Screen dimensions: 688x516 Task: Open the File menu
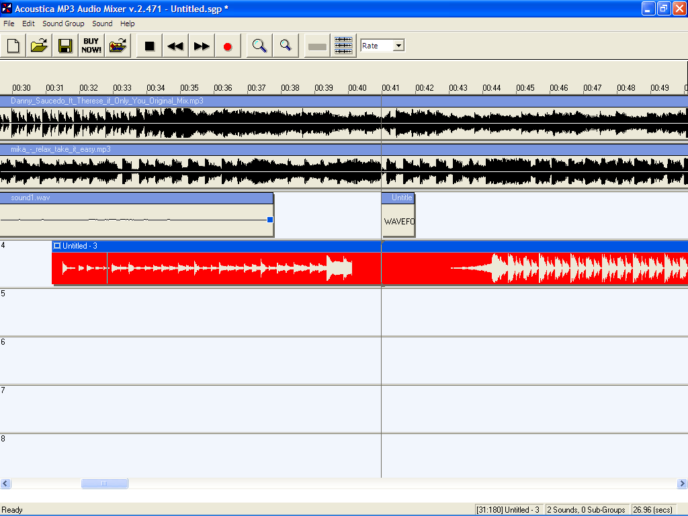[9, 24]
